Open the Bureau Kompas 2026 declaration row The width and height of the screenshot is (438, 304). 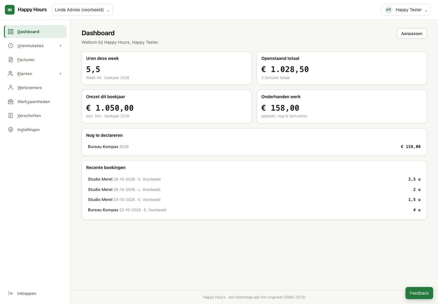(254, 147)
